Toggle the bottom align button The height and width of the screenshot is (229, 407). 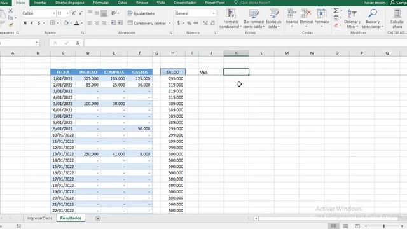coord(104,13)
